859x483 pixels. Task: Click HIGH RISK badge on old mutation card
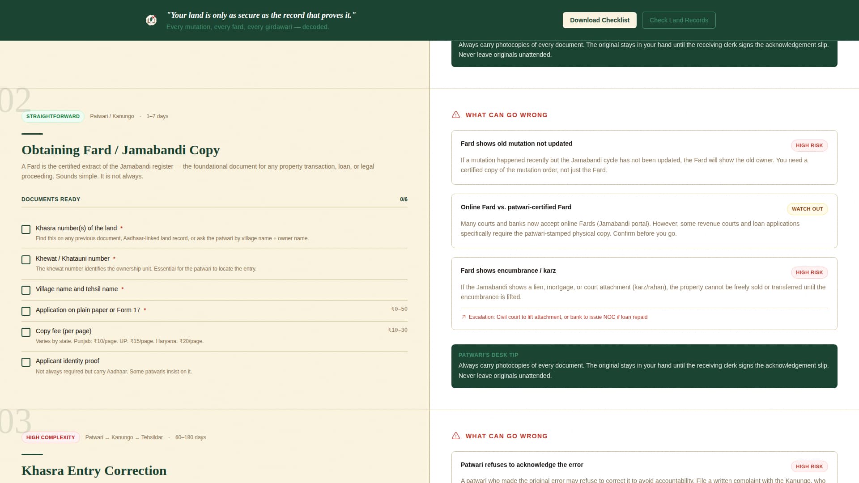coord(809,145)
